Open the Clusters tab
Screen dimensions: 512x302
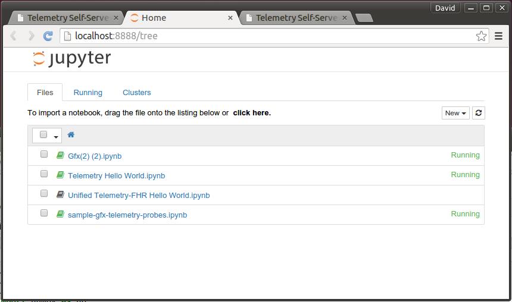pyautogui.click(x=137, y=93)
